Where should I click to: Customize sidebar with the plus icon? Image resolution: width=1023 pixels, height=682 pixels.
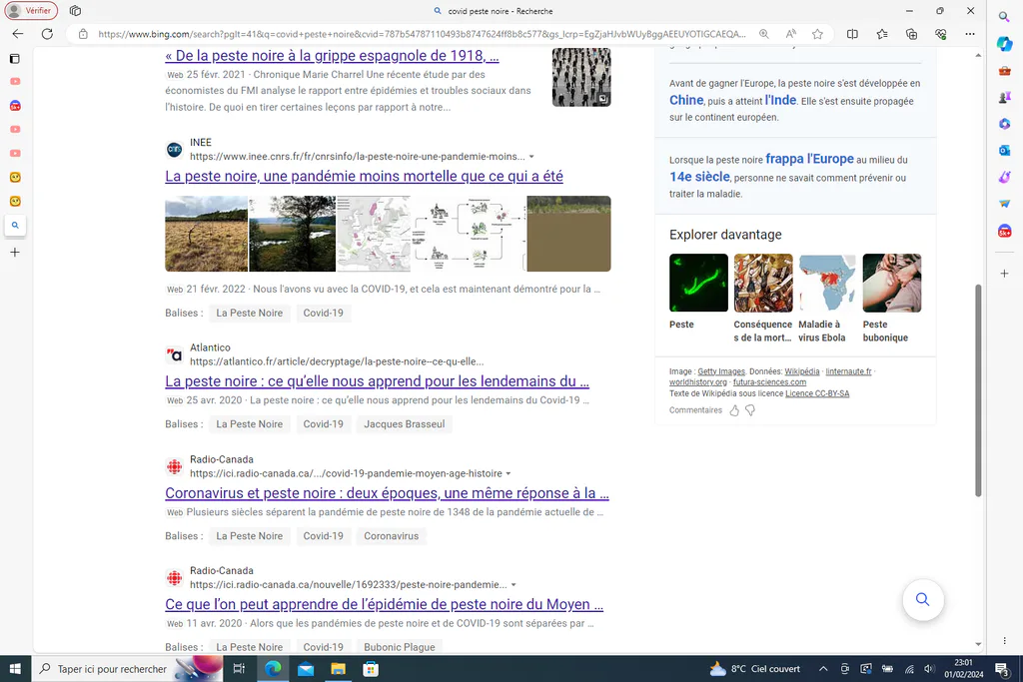(x=1005, y=274)
